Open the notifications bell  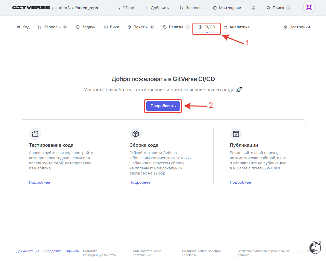click(254, 8)
